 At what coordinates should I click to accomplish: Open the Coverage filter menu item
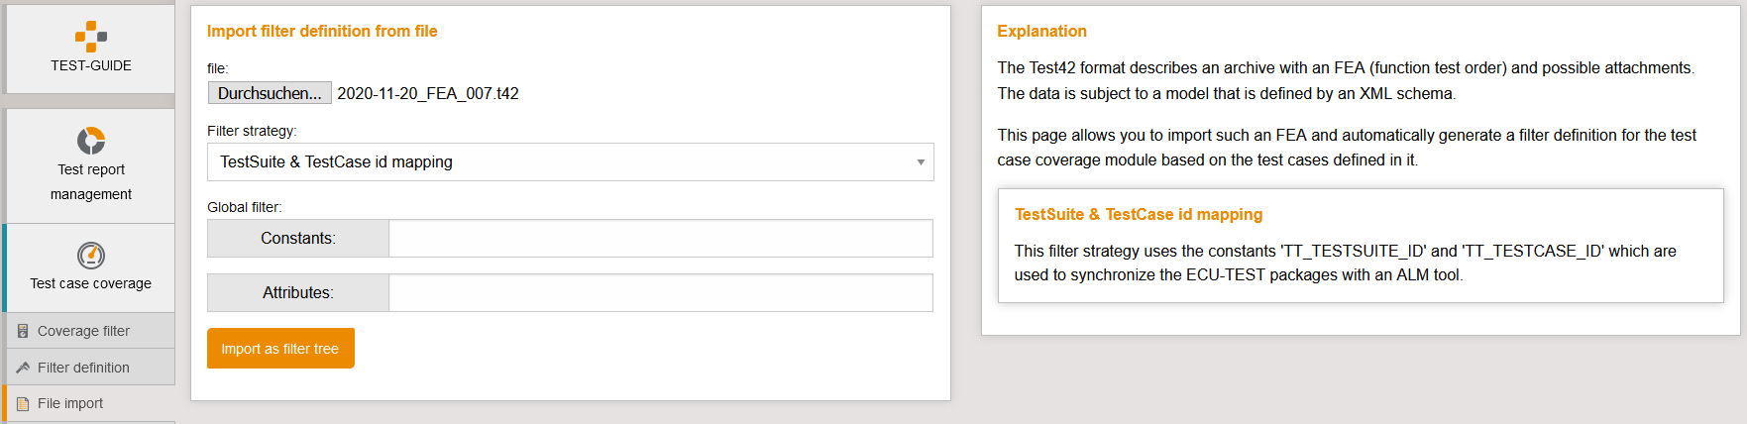(x=89, y=331)
